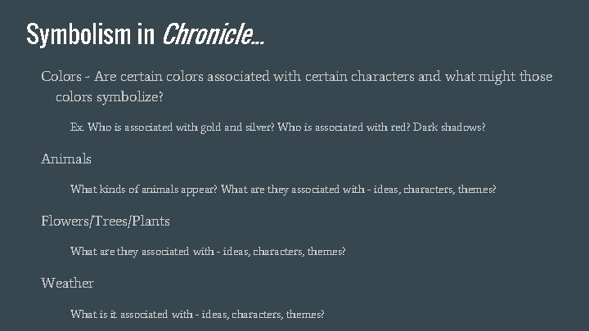Click the Flowers/Trees/Plants heading
The width and height of the screenshot is (589, 331).
click(x=106, y=221)
